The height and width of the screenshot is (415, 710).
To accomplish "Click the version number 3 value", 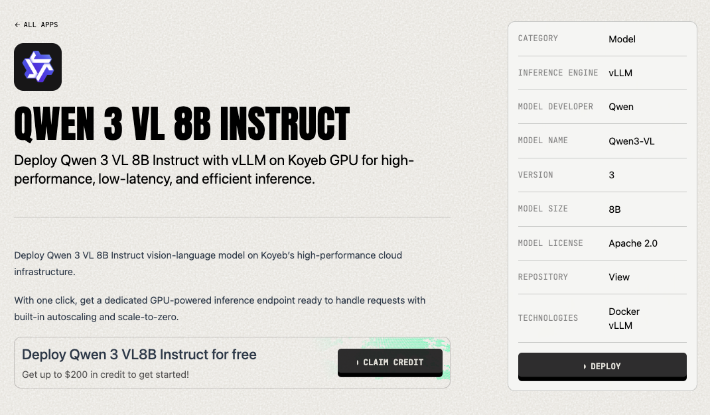I will pyautogui.click(x=611, y=175).
